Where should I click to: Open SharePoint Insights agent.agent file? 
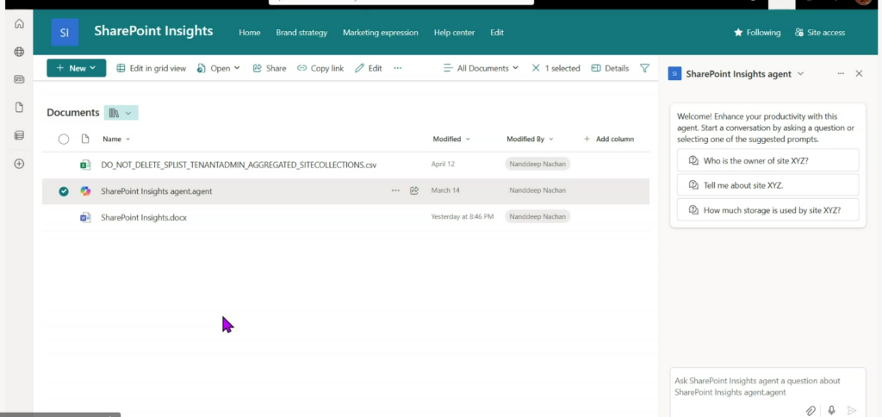click(x=157, y=191)
